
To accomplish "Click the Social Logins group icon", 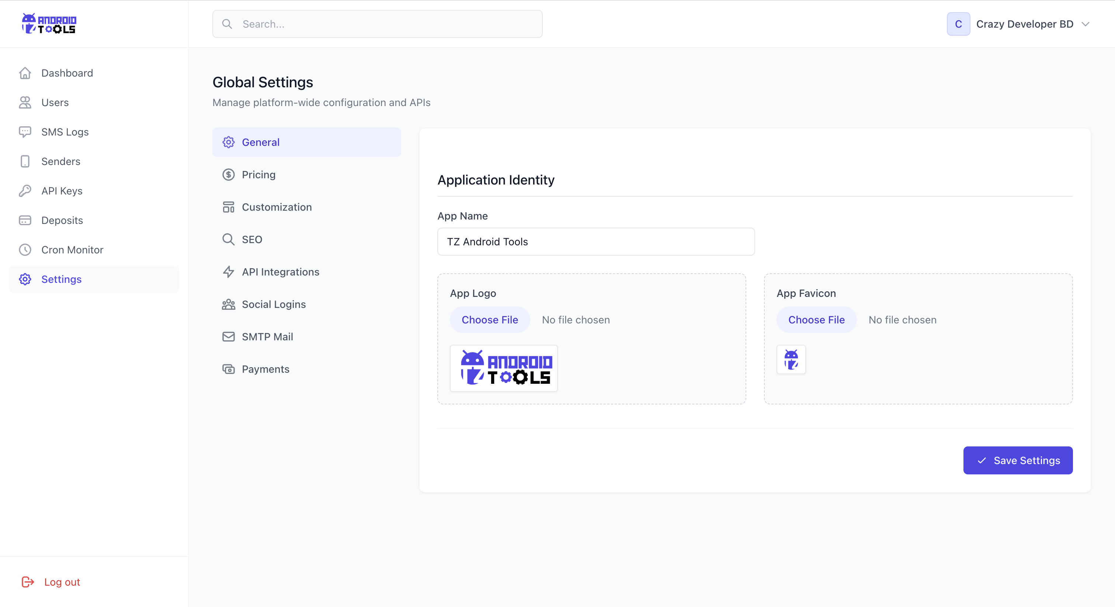I will 228,304.
